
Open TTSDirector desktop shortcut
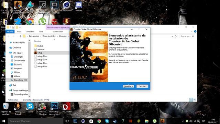67,108
